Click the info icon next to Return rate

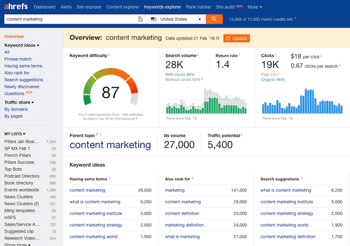click(x=238, y=55)
